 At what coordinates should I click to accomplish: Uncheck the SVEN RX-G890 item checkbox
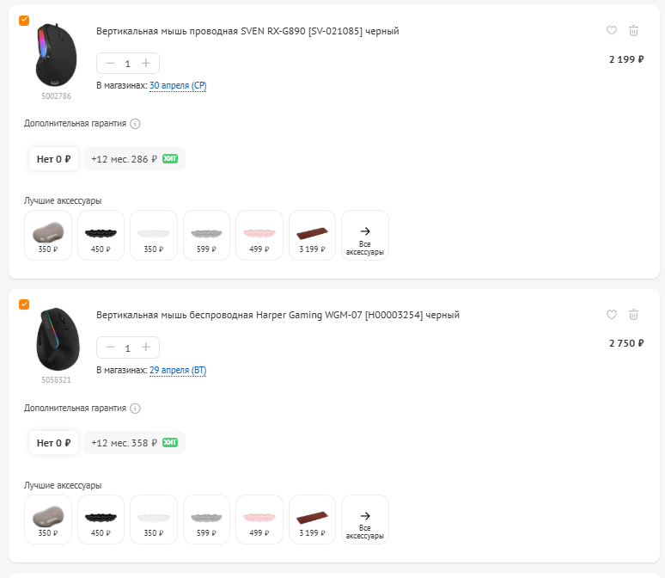[x=24, y=21]
